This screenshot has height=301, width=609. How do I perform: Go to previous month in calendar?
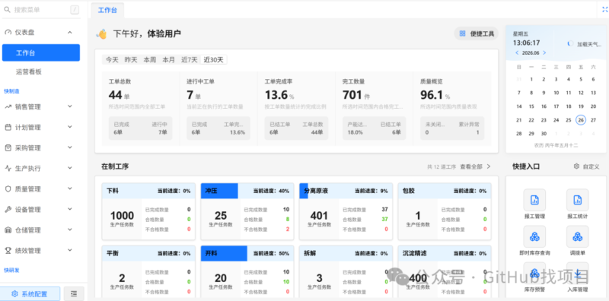click(x=517, y=52)
